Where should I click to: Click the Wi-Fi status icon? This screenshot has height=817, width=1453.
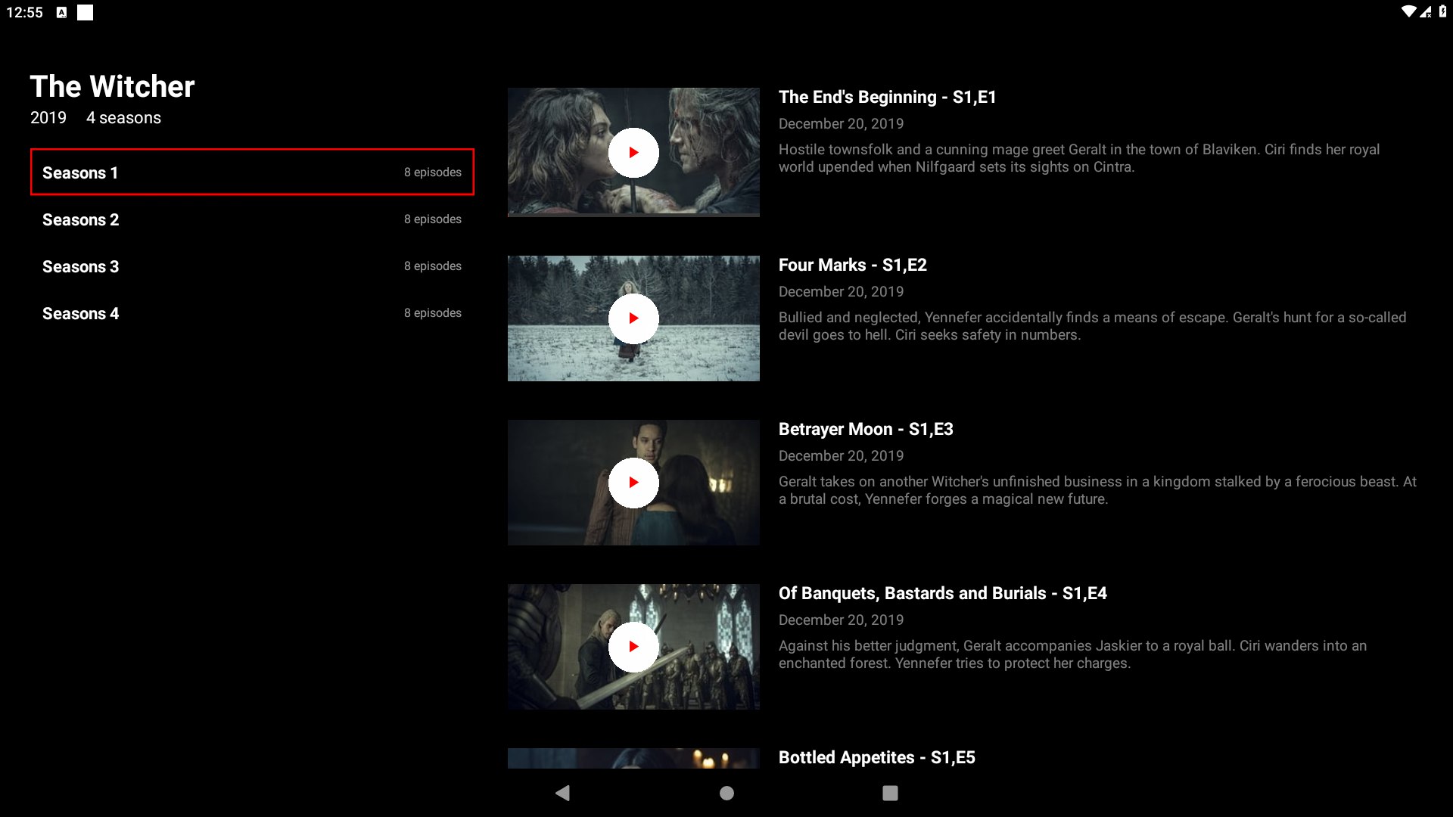pyautogui.click(x=1410, y=11)
